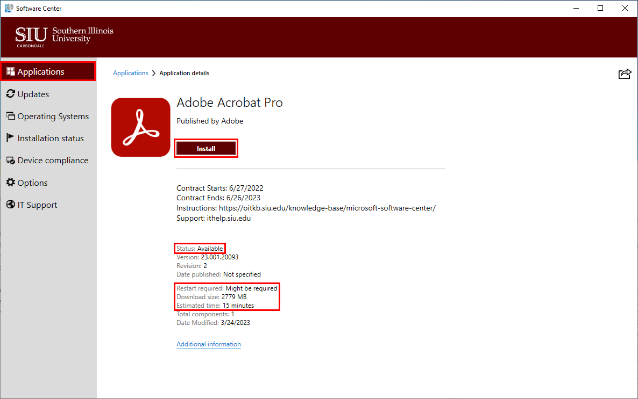638x399 pixels.
Task: Maximize the Software Center window
Action: point(600,8)
